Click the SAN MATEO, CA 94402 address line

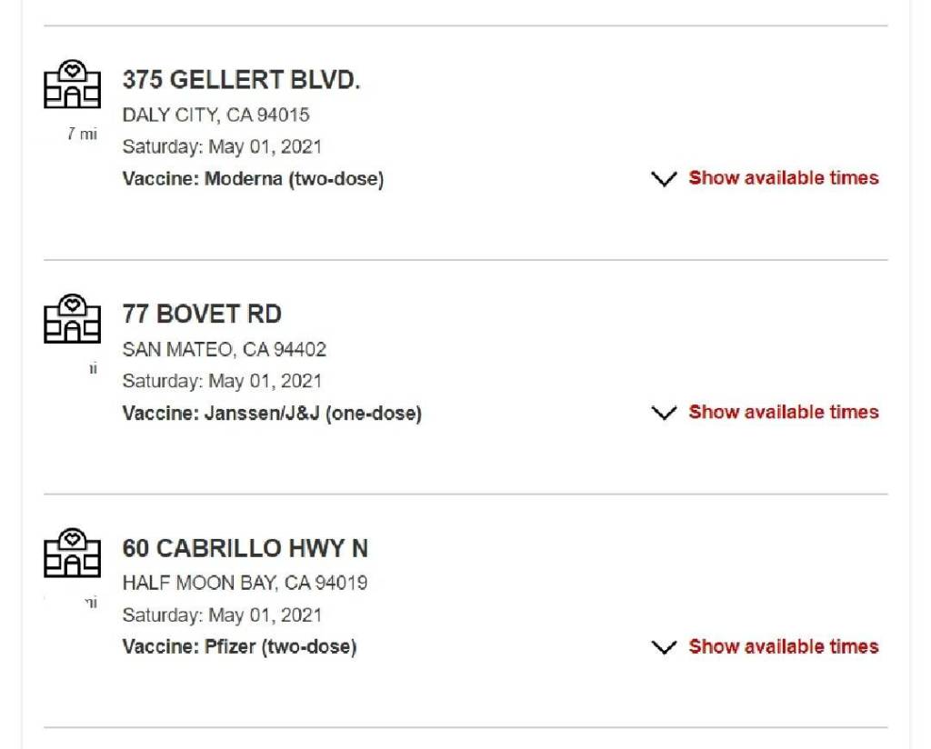[x=224, y=349]
